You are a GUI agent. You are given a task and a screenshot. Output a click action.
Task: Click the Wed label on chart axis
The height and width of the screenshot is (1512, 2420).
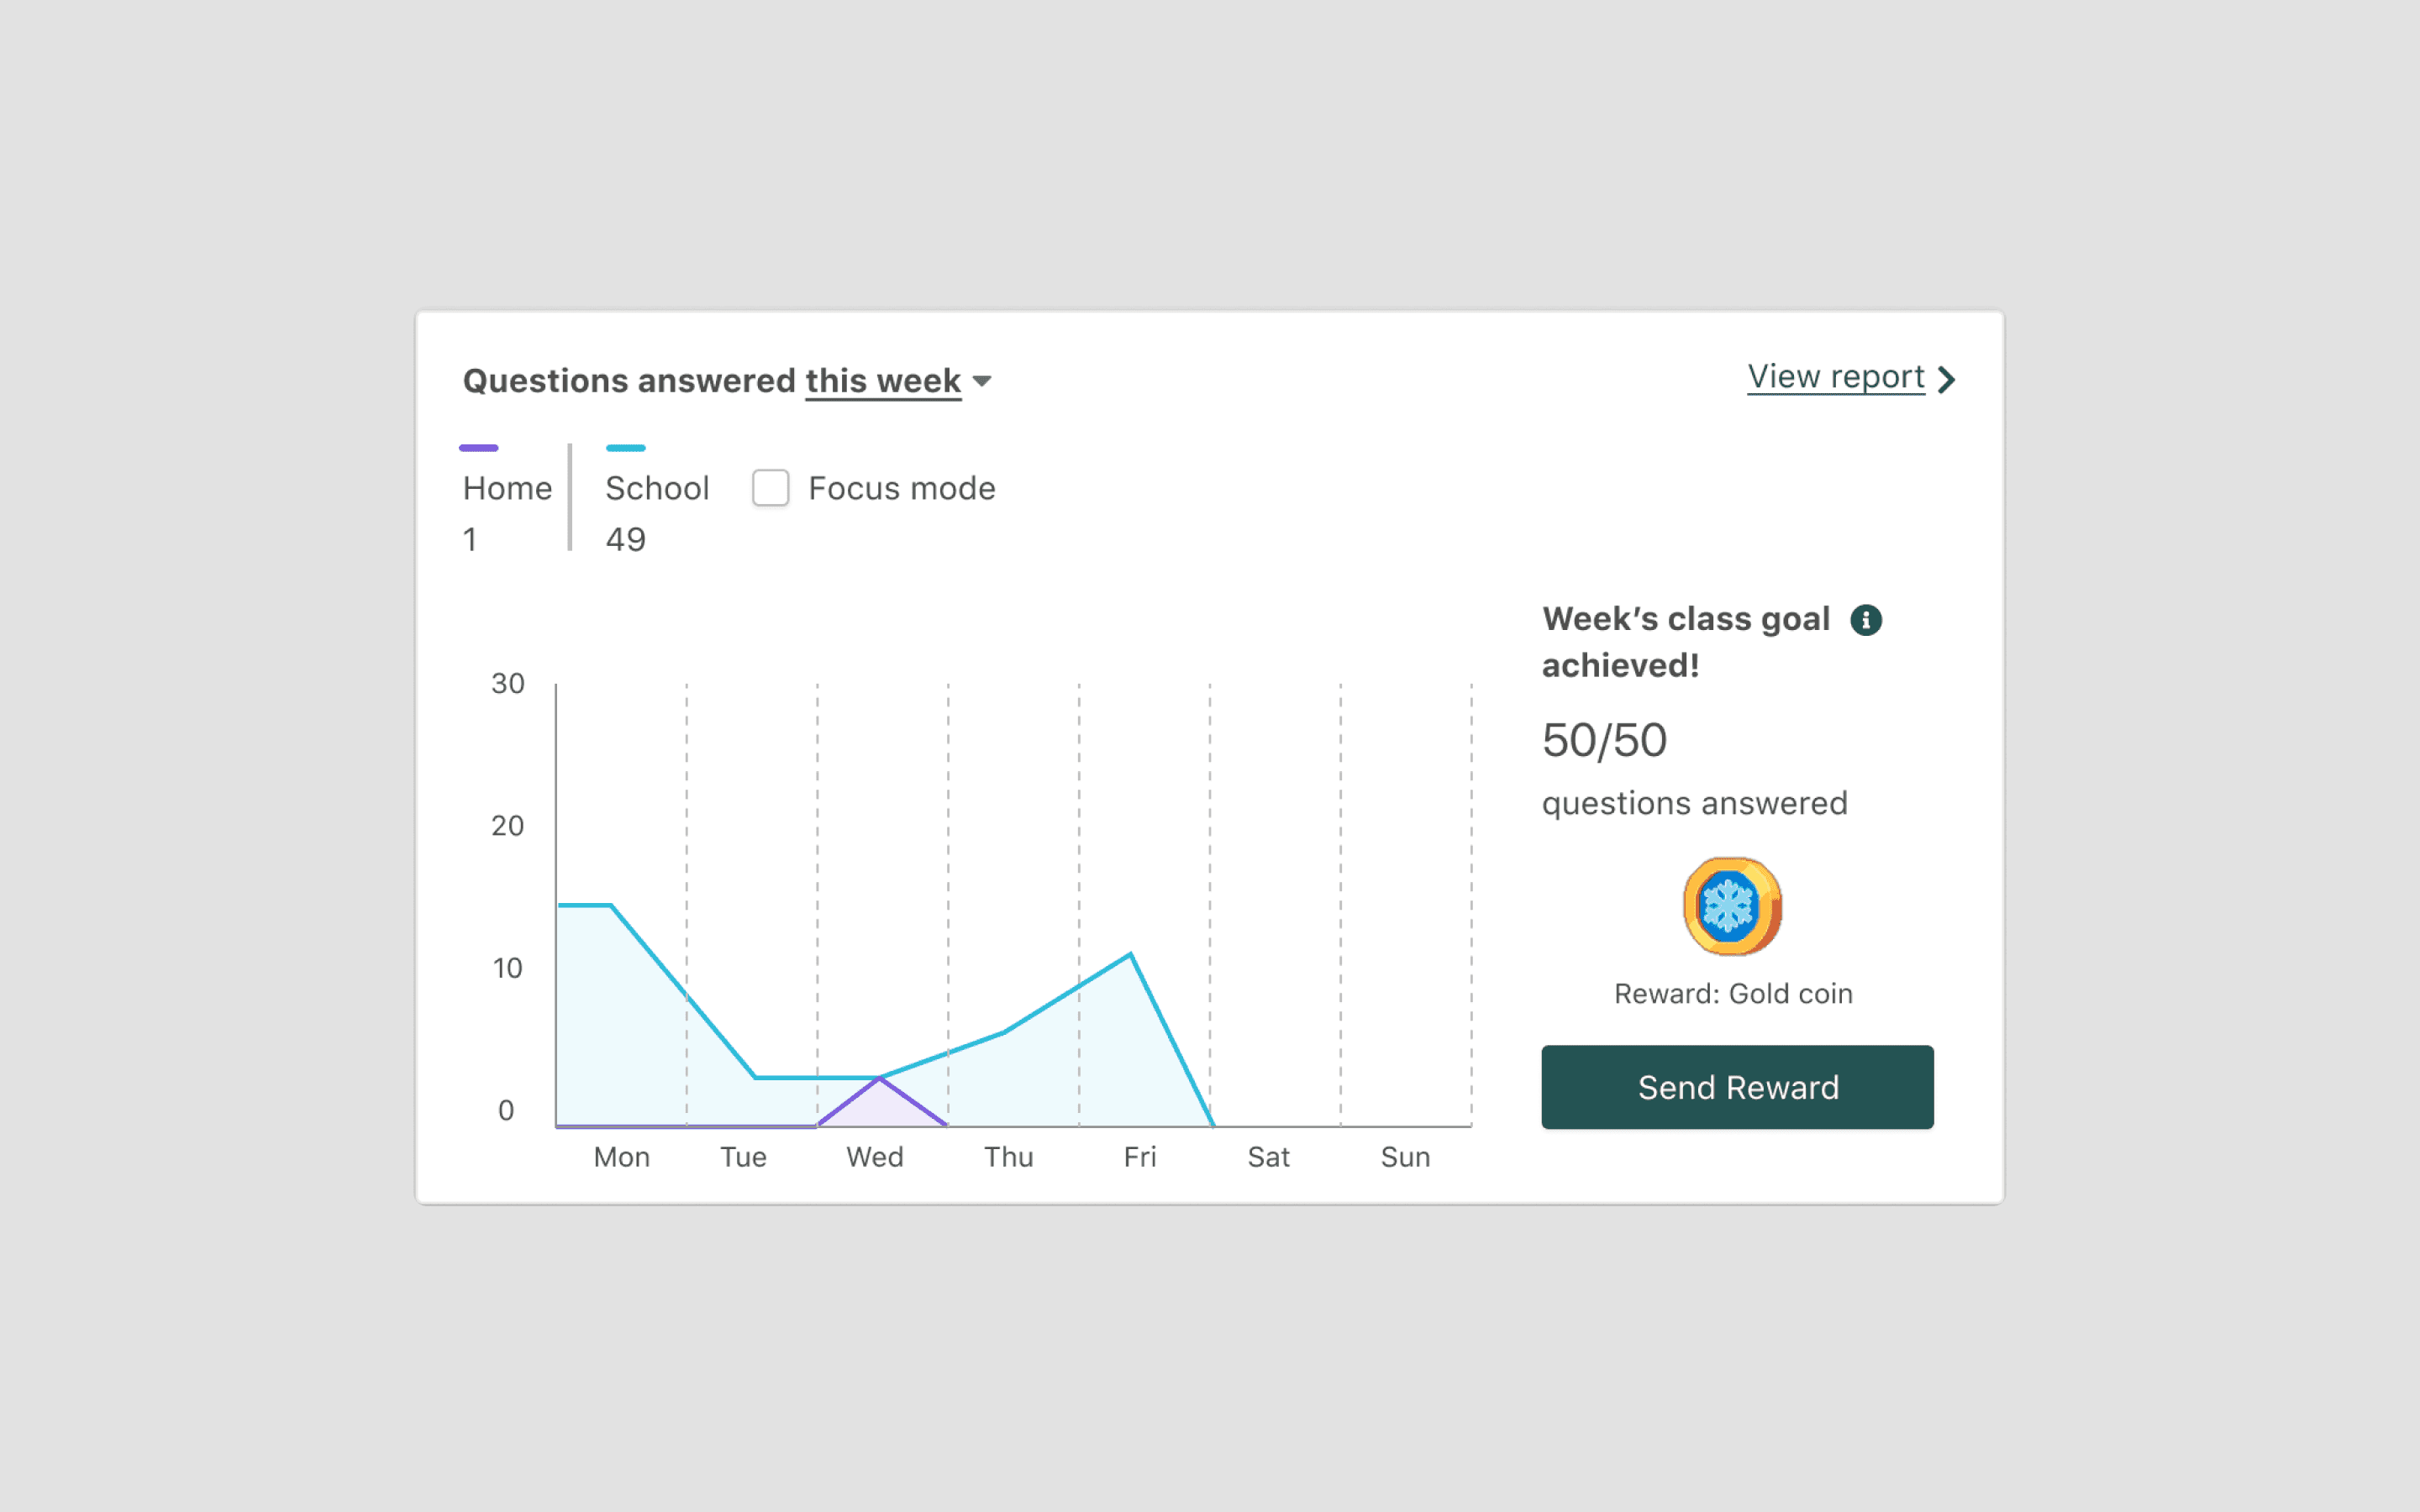[875, 1157]
